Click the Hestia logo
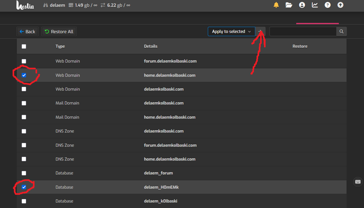Screen dimensions: 364x208 [x=25, y=5]
